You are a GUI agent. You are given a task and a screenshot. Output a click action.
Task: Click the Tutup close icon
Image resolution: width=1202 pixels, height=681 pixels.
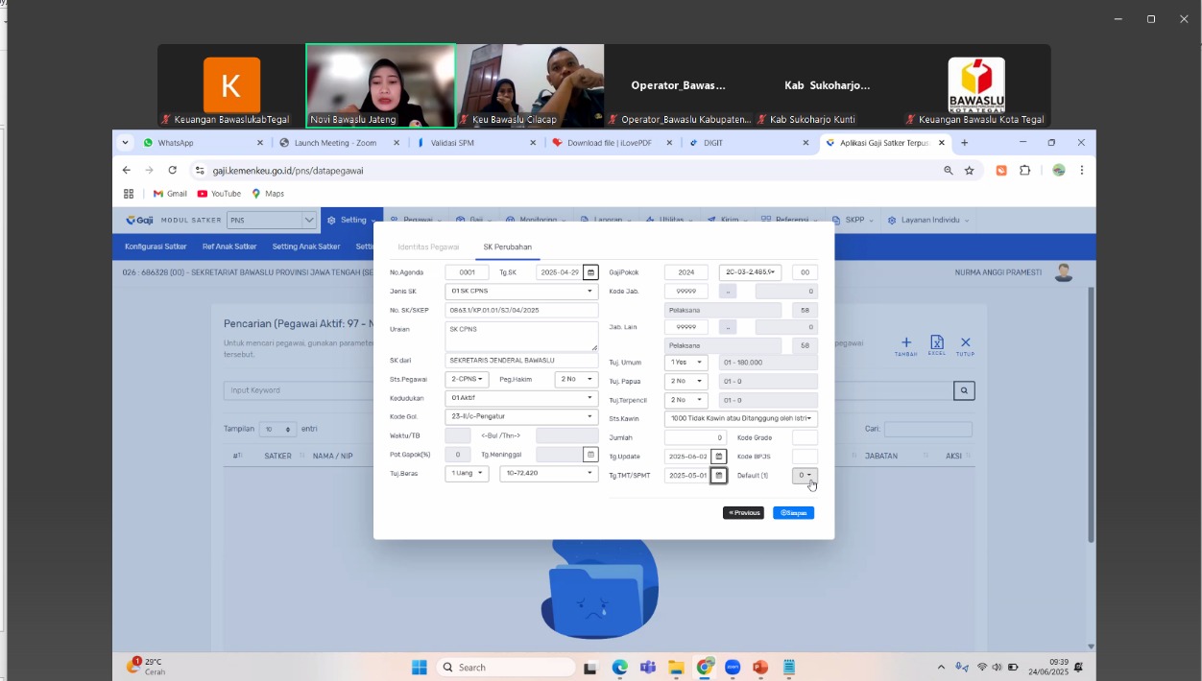965,343
